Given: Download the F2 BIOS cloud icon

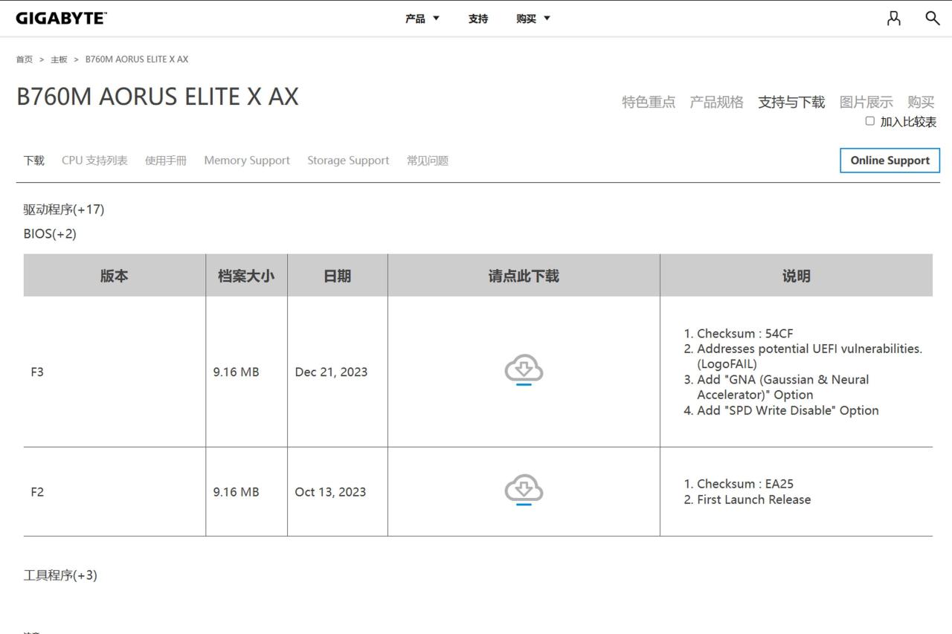Looking at the screenshot, I should click(524, 491).
